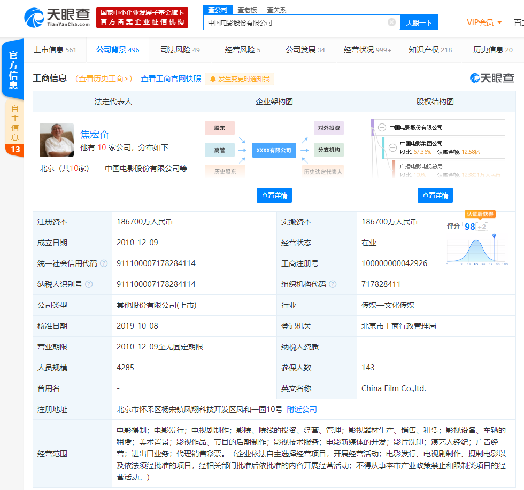Click registration number 100000000042926
Screen dimensions: 524x490
[x=395, y=263]
